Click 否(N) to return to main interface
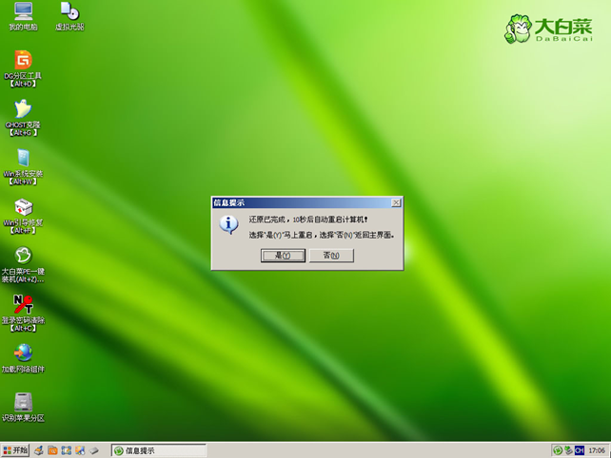 [331, 256]
